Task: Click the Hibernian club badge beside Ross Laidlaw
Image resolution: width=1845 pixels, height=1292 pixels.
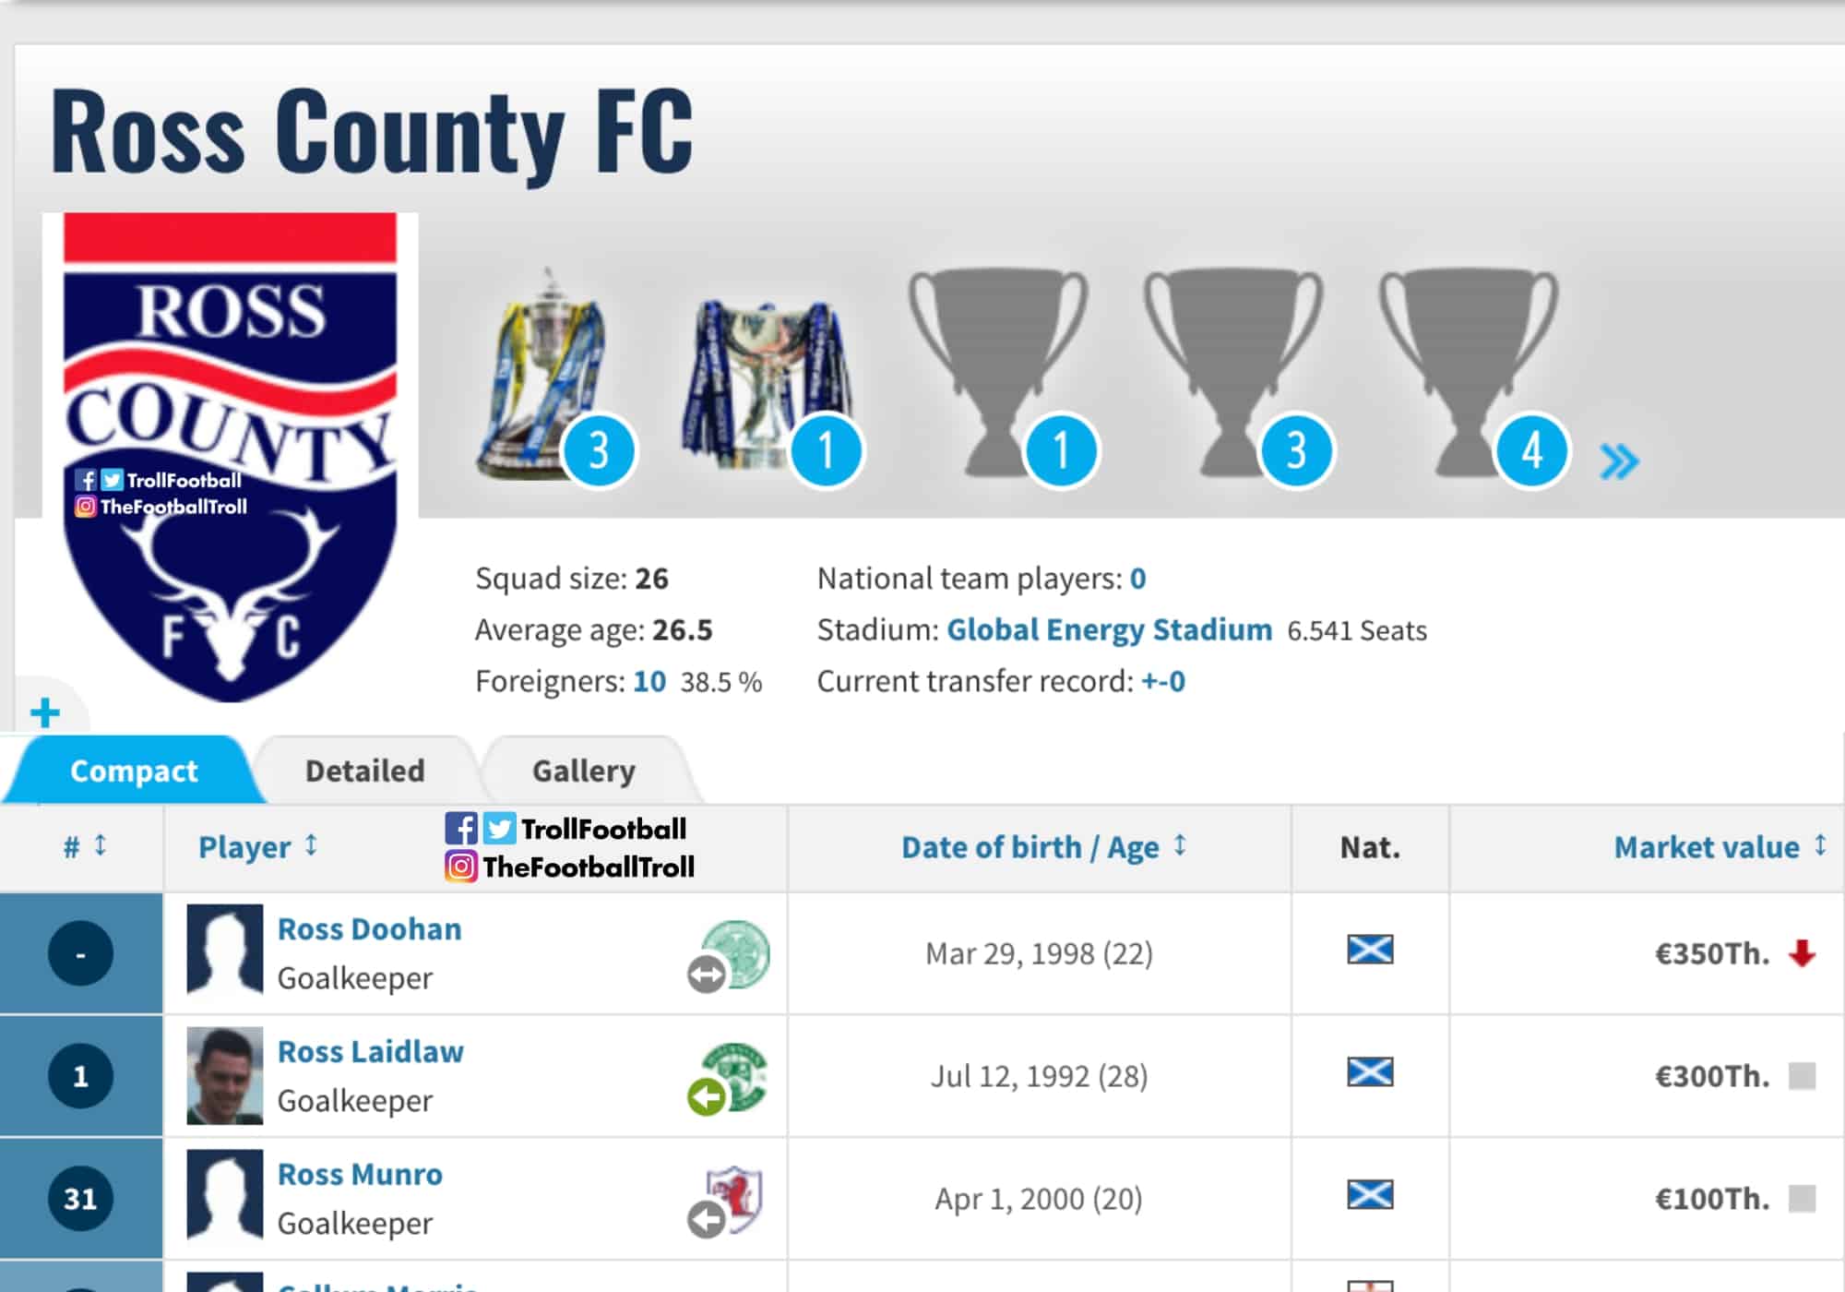Action: coord(734,1075)
